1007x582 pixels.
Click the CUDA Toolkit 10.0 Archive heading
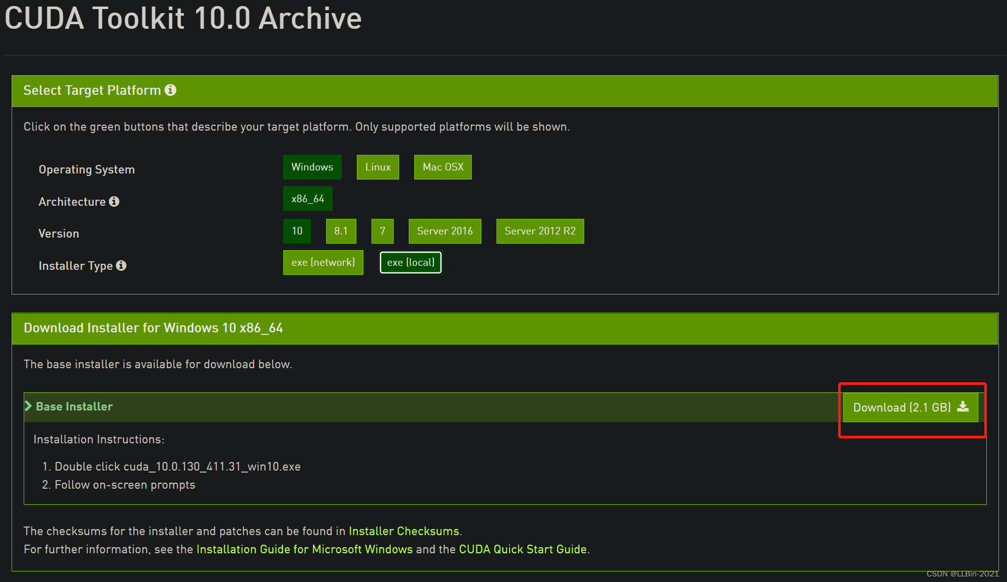183,18
